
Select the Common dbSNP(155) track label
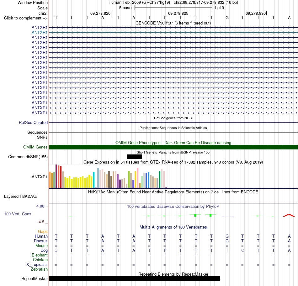(28, 157)
